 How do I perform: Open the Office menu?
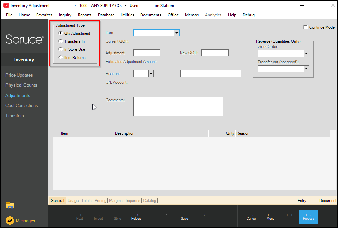pyautogui.click(x=173, y=15)
